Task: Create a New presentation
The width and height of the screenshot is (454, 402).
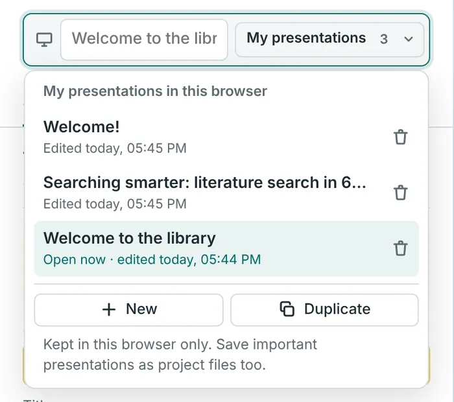Action: point(128,310)
